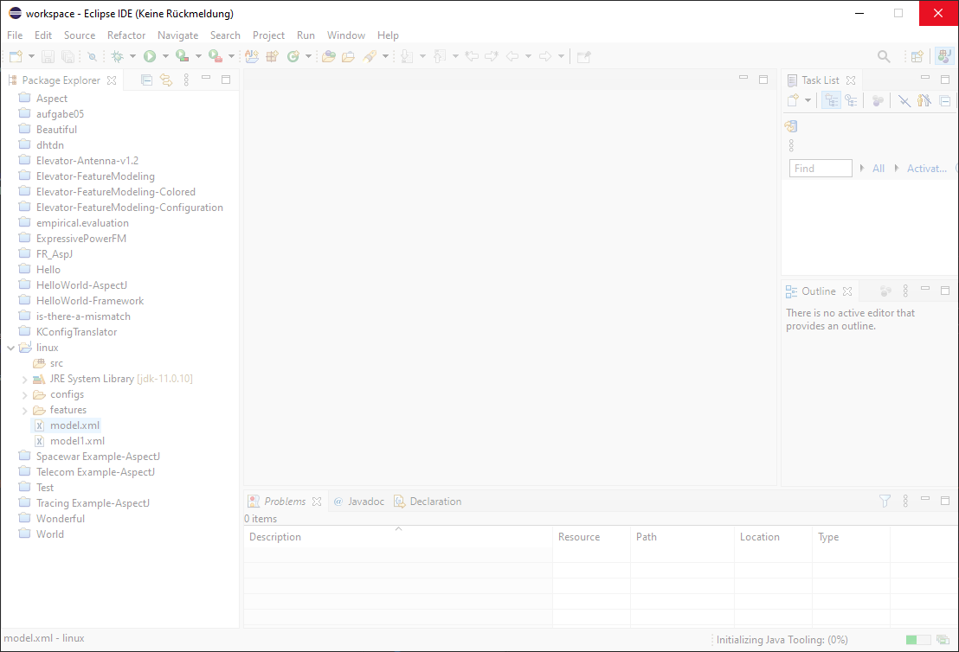Toggle Link with Editor in Package Explorer
This screenshot has width=959, height=652.
(166, 79)
